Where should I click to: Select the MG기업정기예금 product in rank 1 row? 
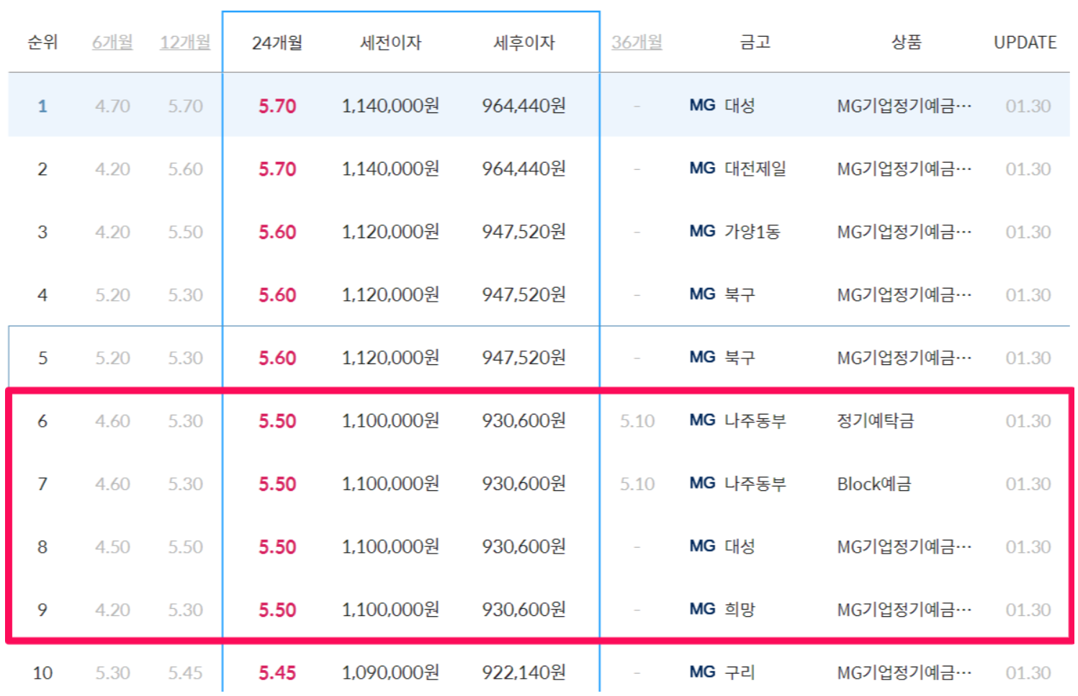coord(904,106)
